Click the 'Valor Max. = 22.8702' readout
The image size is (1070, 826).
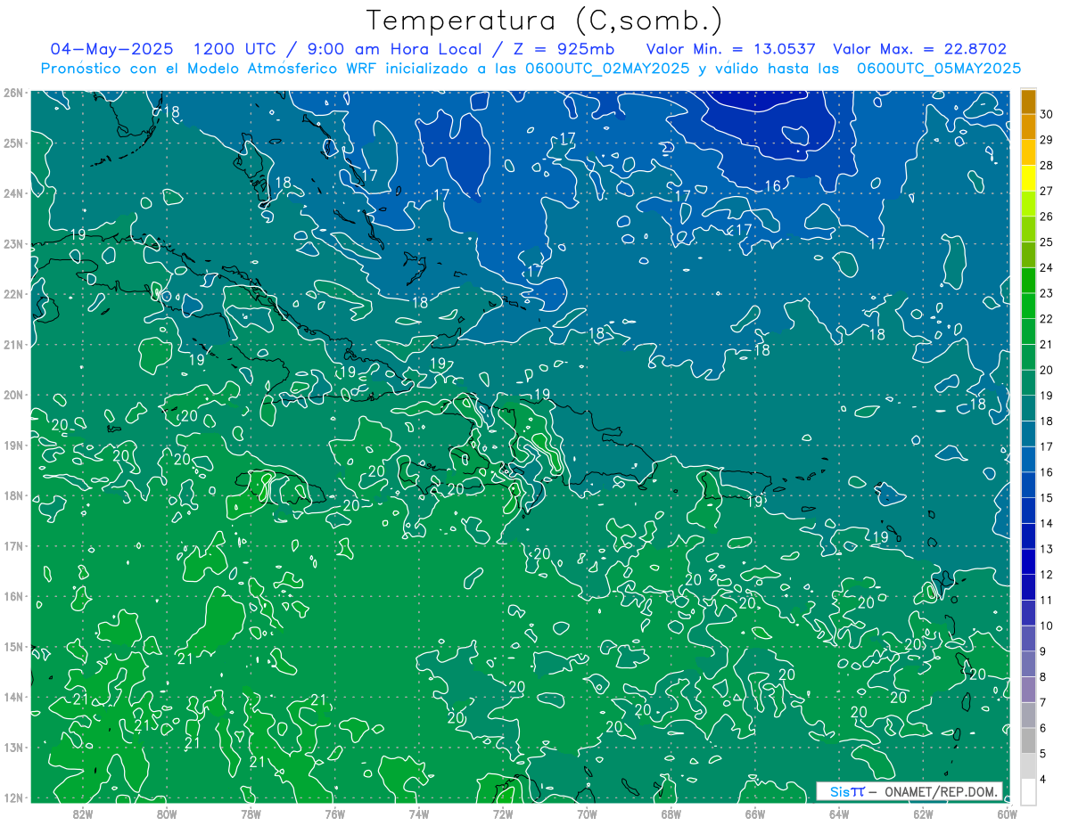coord(919,49)
